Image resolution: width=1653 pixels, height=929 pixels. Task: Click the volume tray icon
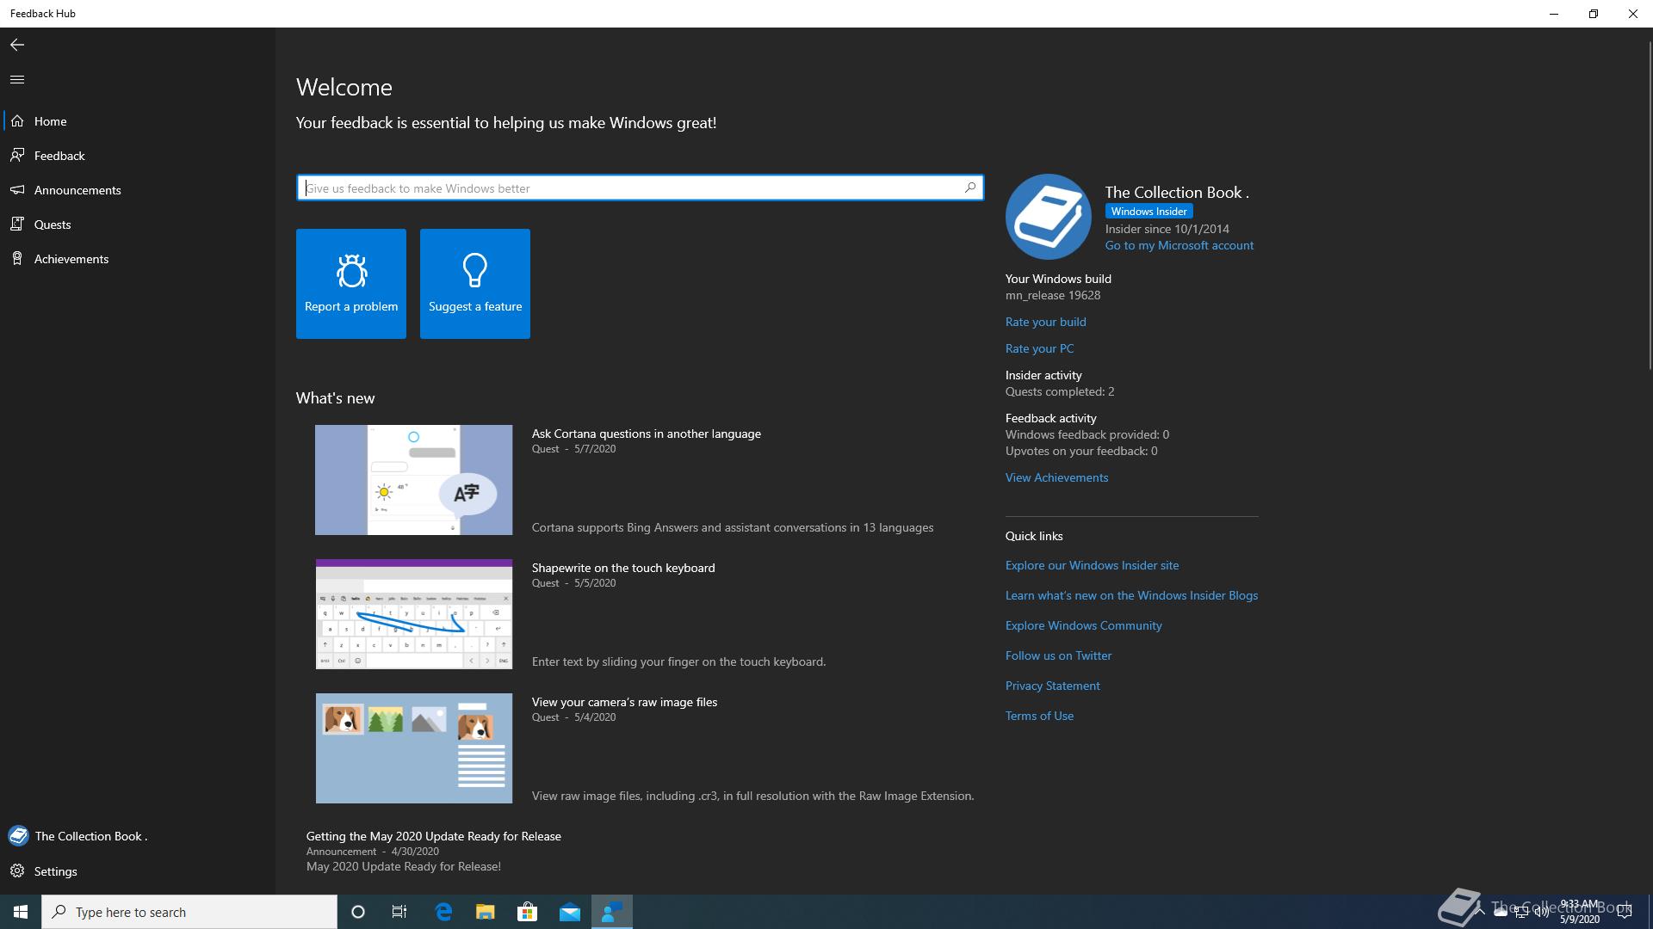point(1540,912)
